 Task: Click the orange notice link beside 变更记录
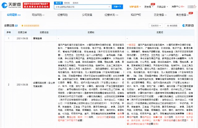tap(30, 26)
